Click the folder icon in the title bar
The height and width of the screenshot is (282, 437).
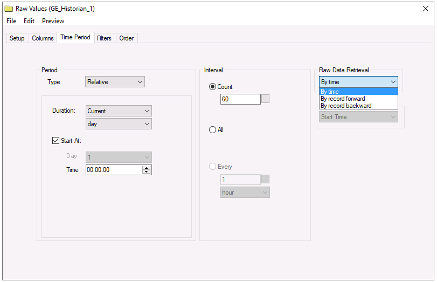9,9
